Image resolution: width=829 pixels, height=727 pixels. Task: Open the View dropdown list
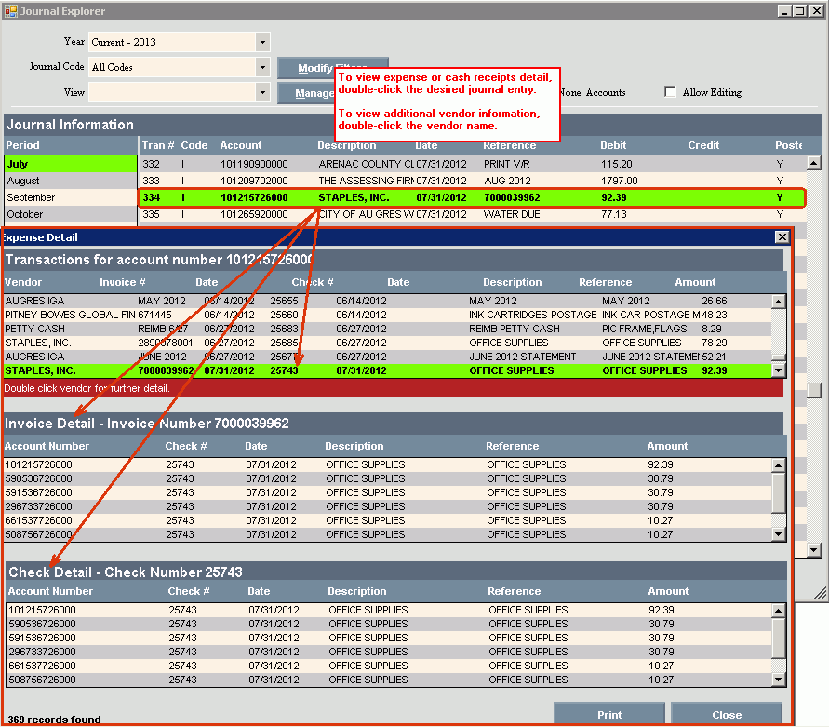[262, 92]
